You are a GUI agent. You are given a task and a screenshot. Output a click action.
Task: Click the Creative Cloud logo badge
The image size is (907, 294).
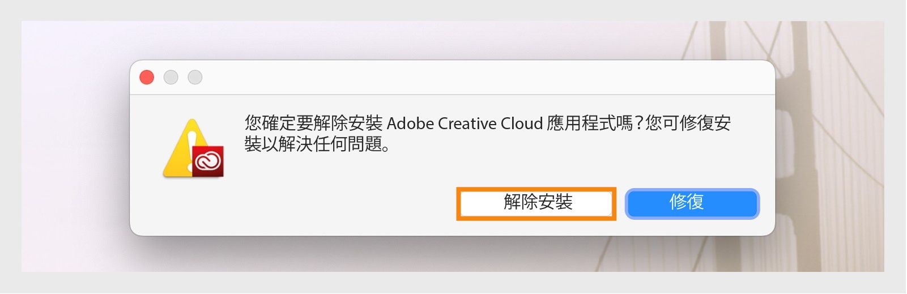pyautogui.click(x=208, y=161)
